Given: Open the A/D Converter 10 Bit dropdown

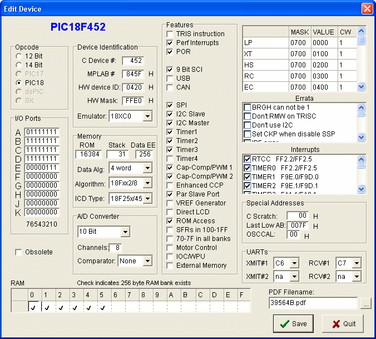Looking at the screenshot, I should 125,232.
